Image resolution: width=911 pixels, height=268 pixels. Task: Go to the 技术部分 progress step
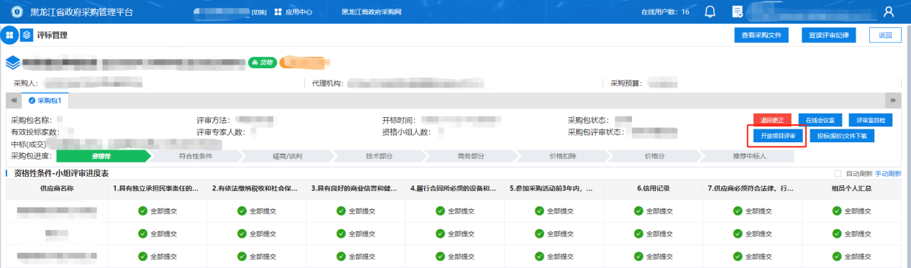coord(379,155)
